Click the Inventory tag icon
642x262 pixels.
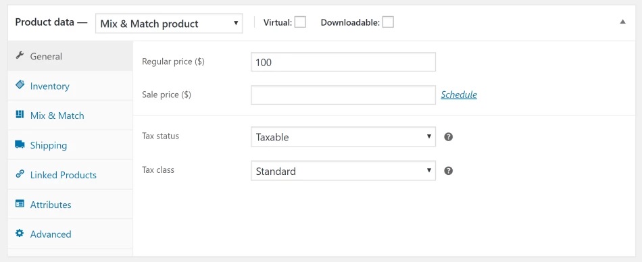point(20,84)
